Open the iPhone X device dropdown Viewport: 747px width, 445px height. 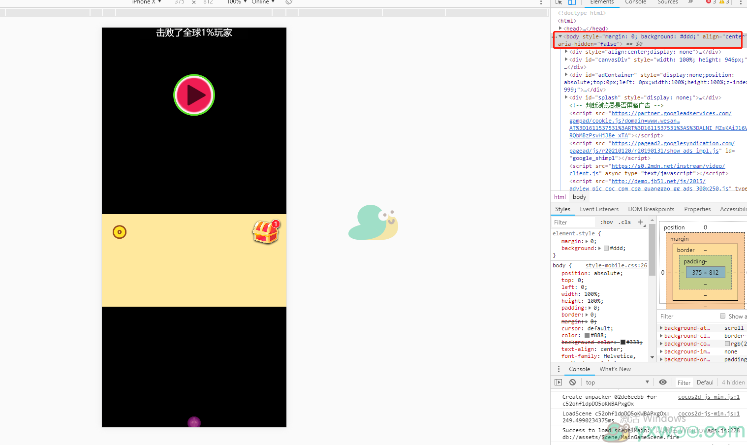(x=146, y=2)
